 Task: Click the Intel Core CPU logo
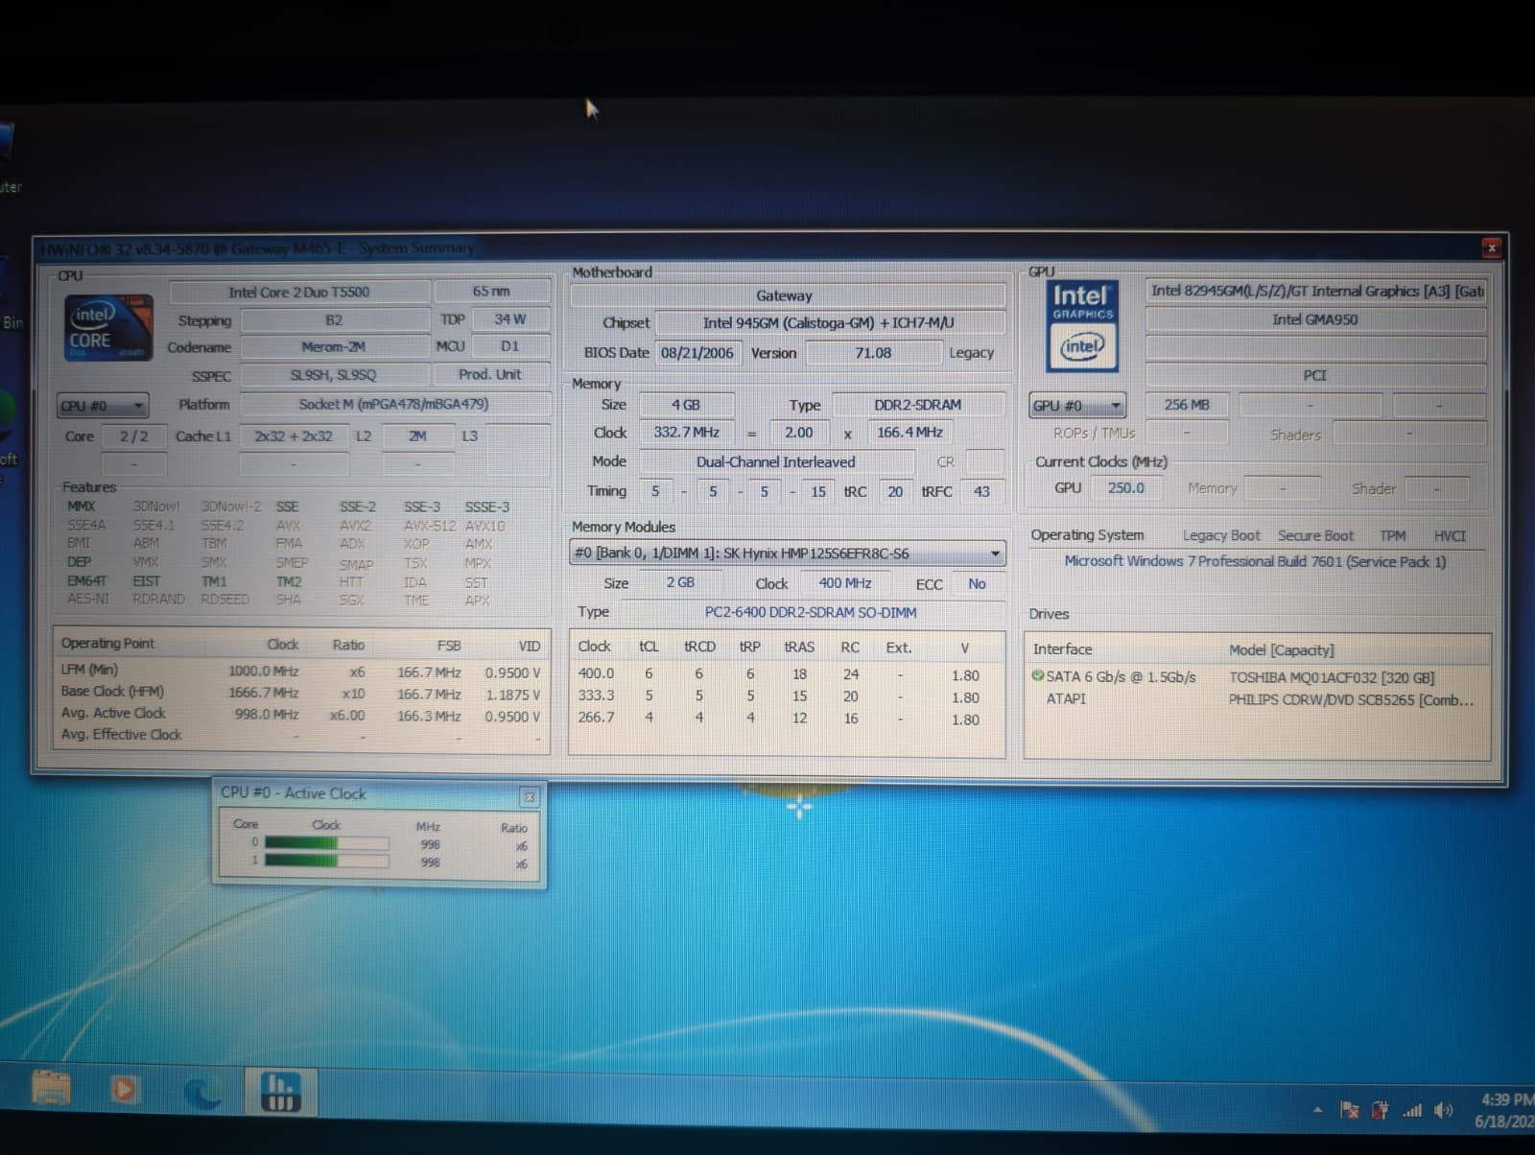point(108,328)
